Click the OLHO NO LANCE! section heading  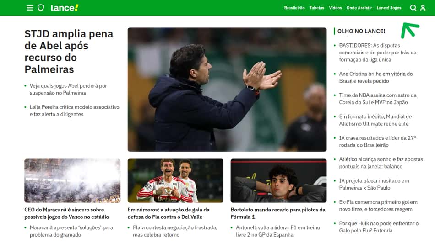coord(361,31)
